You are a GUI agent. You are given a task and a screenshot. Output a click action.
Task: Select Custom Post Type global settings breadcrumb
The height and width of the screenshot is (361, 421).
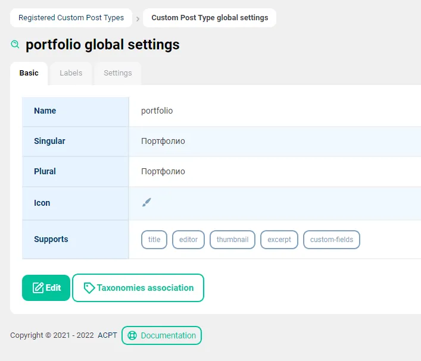pos(210,18)
